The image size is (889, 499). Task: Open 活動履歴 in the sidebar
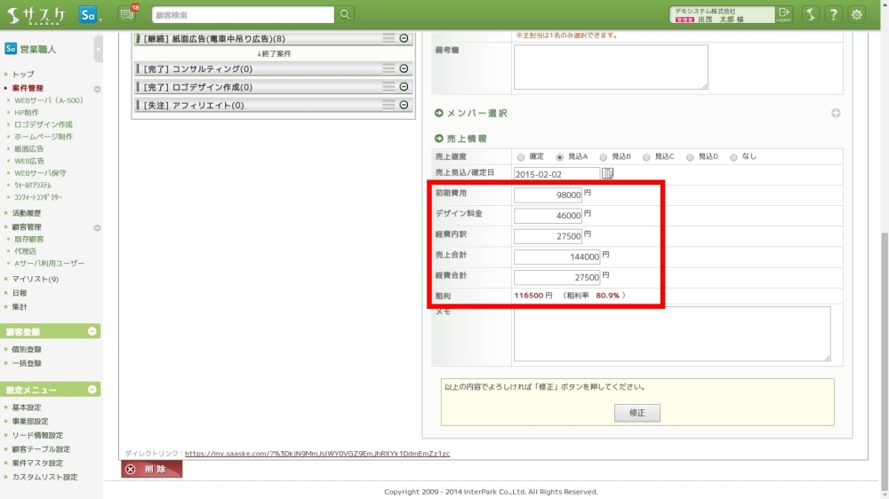point(27,213)
